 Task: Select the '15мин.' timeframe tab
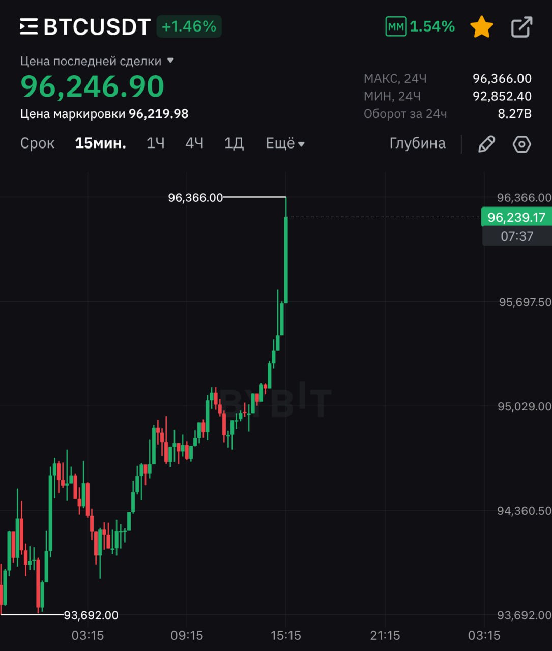[100, 143]
